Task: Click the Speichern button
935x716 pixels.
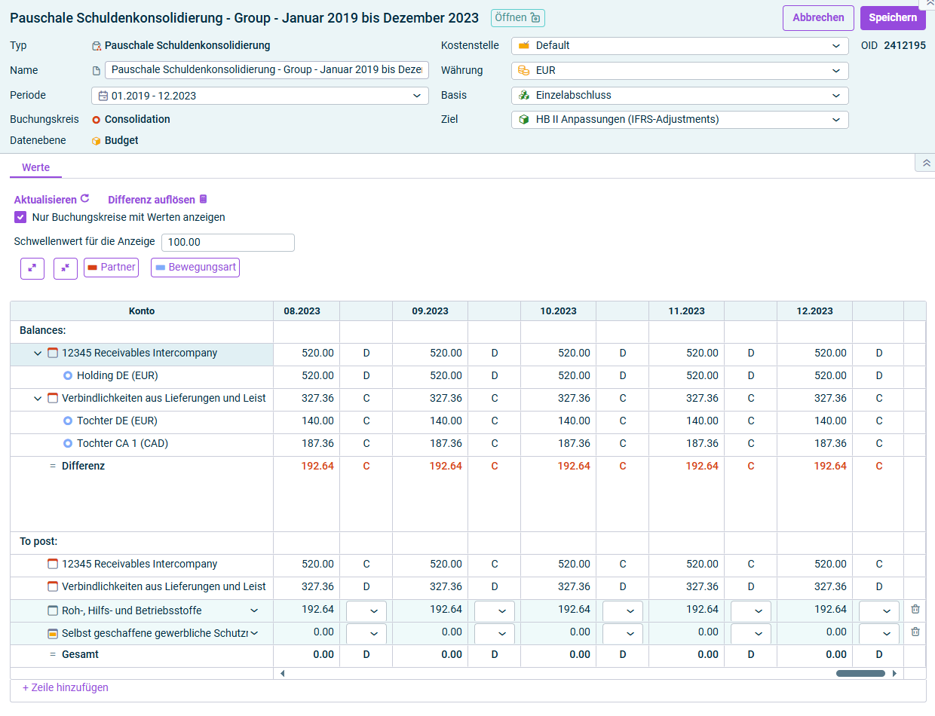Action: [x=893, y=18]
